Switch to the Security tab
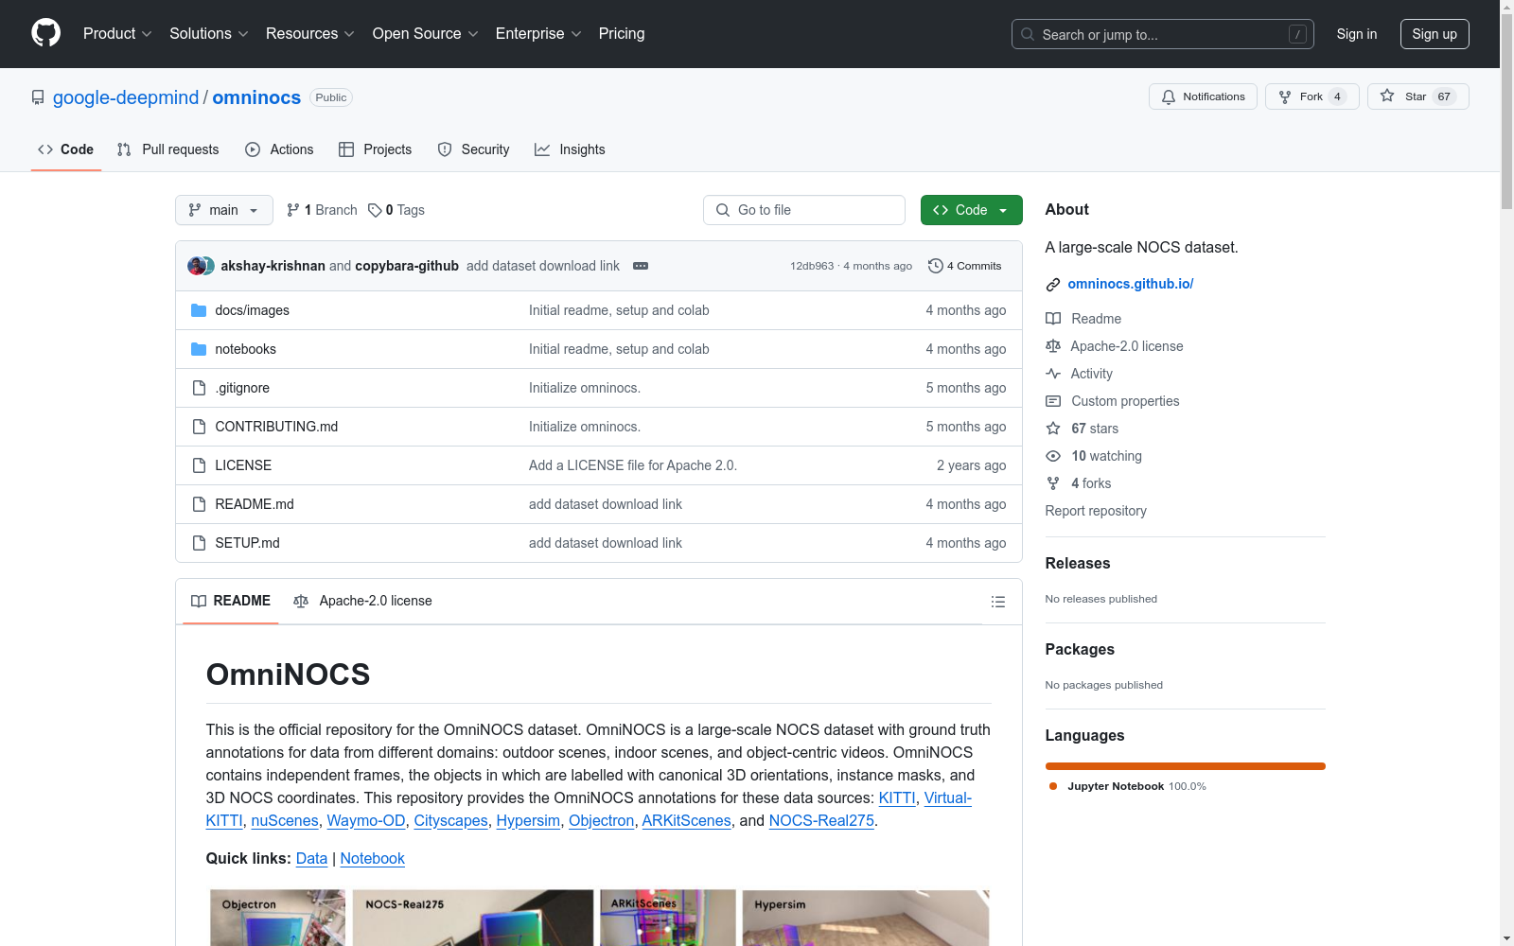1514x946 pixels. [x=474, y=149]
